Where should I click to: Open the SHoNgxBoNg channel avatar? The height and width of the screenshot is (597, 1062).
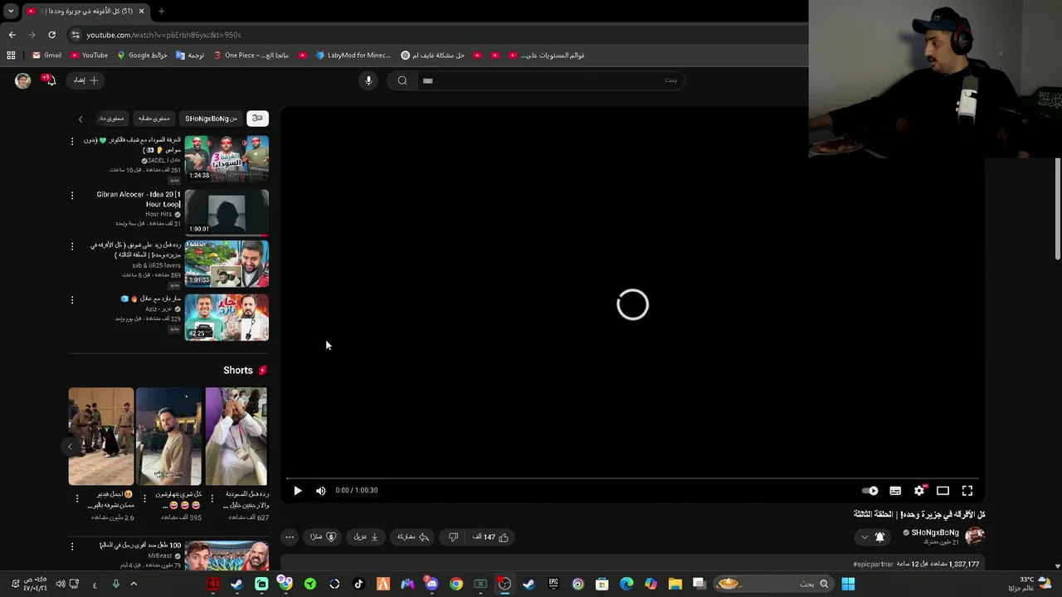coord(975,536)
